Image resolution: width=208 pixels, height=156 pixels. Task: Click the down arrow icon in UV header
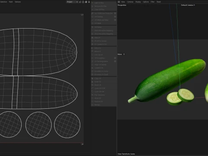89,2
